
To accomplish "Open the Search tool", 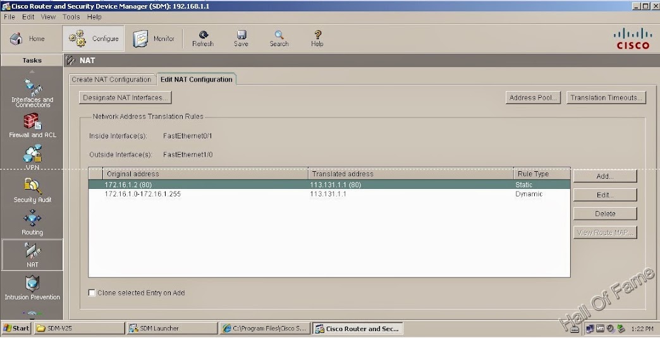I will pos(279,39).
